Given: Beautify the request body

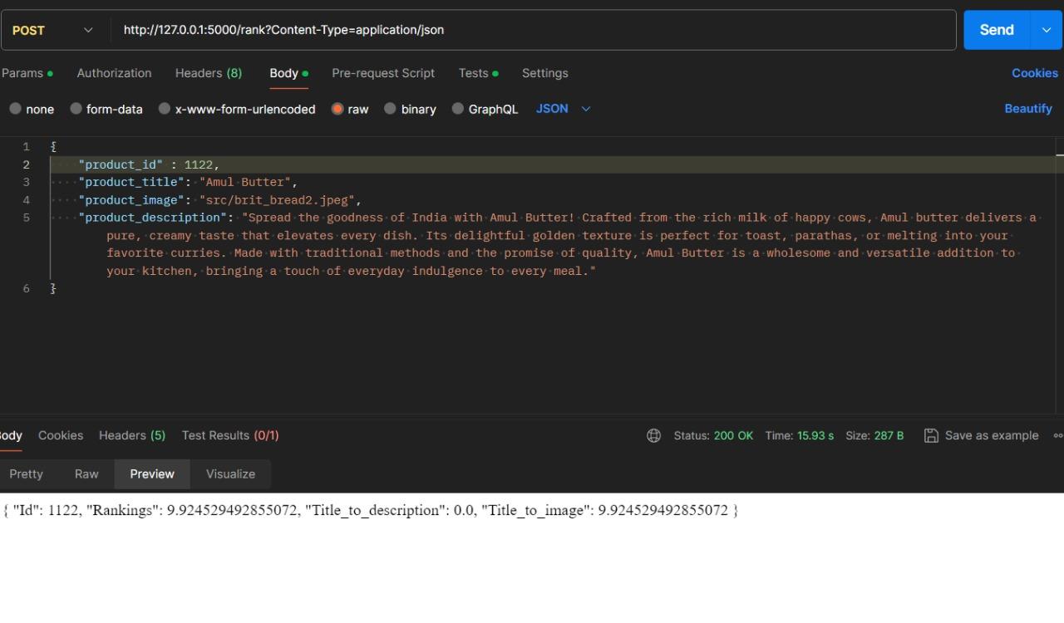Looking at the screenshot, I should (1028, 109).
